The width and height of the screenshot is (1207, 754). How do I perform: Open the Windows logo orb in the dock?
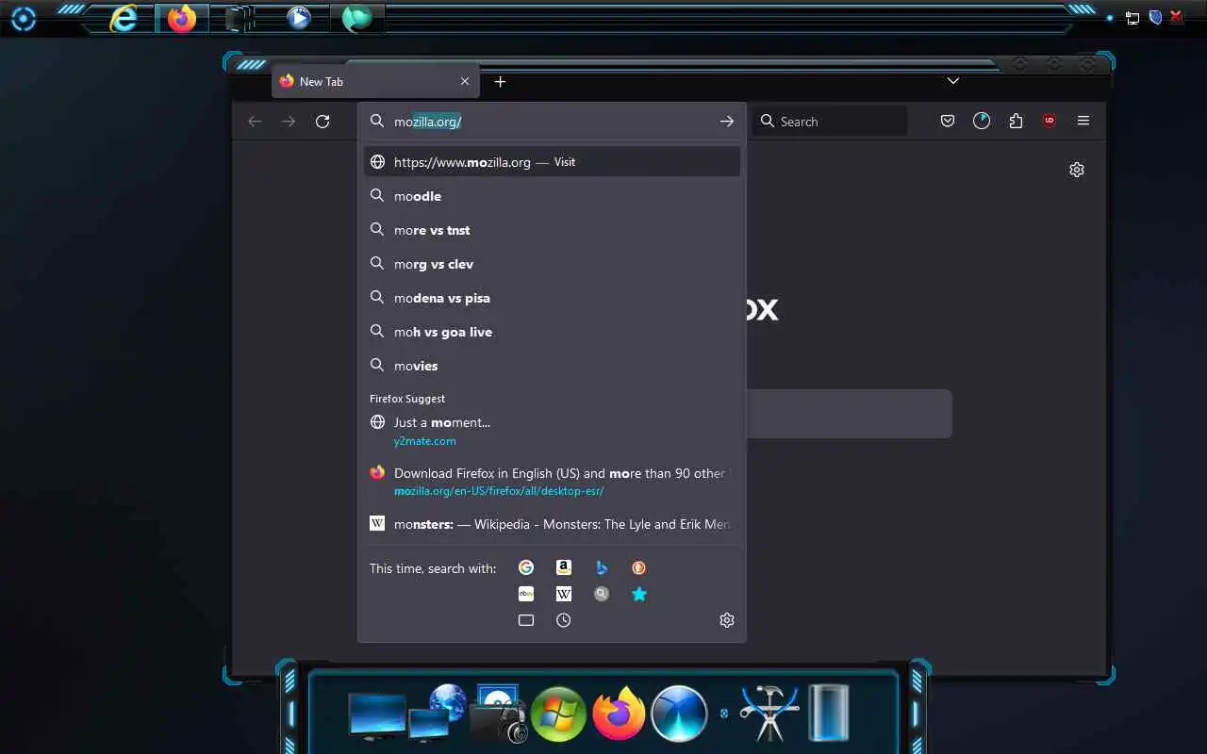[558, 713]
